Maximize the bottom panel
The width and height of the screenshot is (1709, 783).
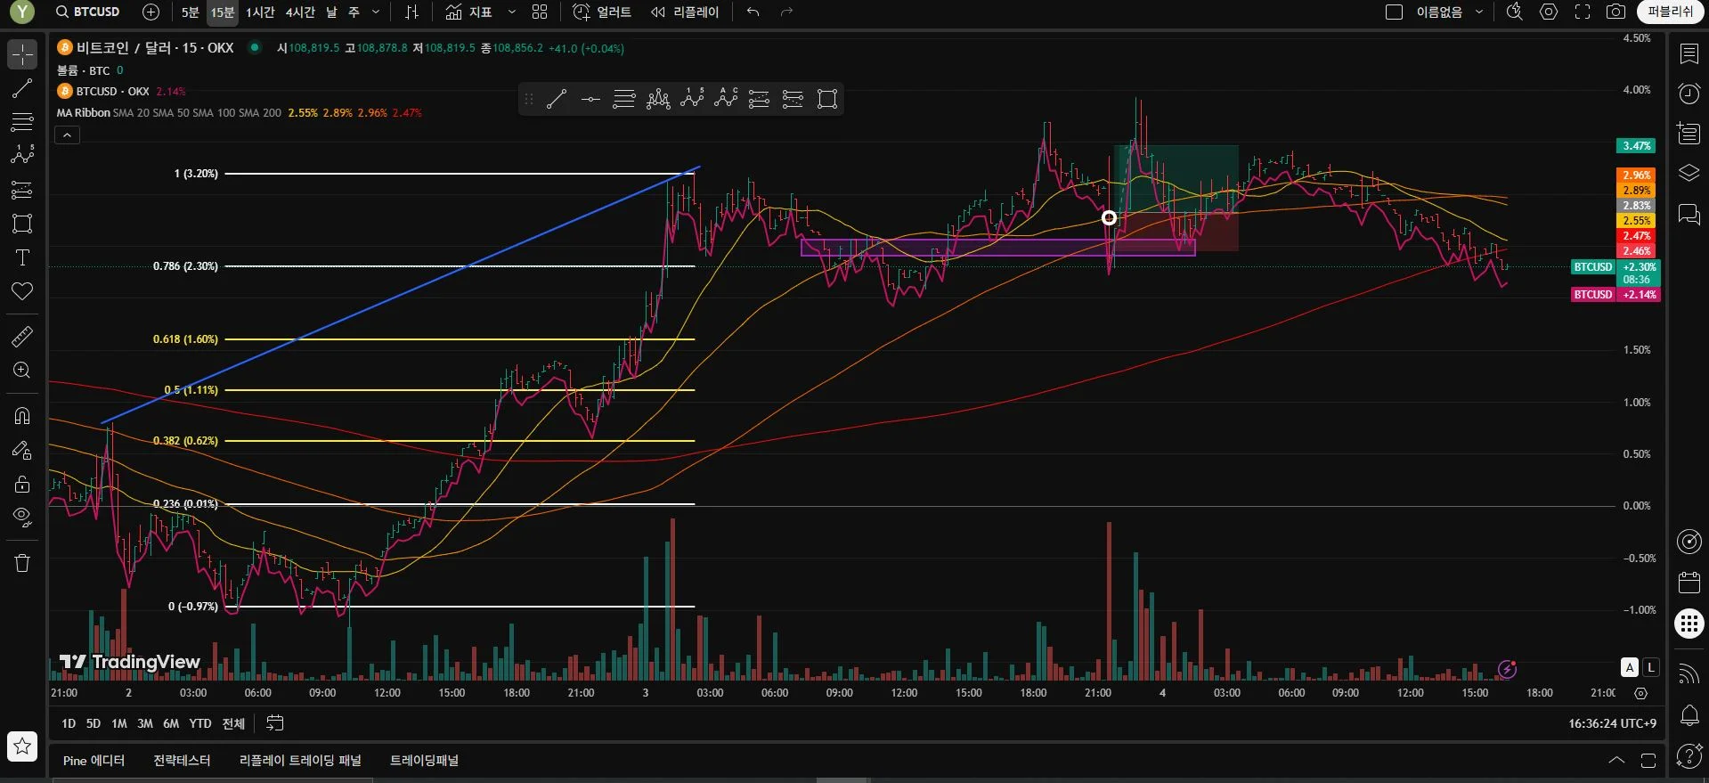(1648, 760)
